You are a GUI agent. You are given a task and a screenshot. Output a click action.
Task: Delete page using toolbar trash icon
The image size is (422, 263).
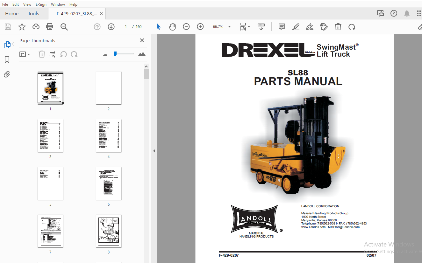338,27
